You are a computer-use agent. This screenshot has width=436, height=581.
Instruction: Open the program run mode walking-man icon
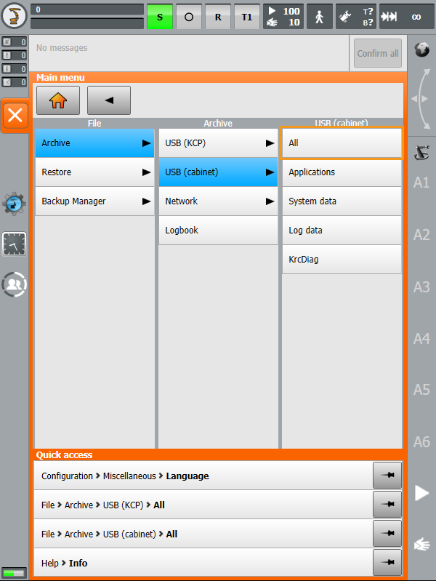point(319,17)
